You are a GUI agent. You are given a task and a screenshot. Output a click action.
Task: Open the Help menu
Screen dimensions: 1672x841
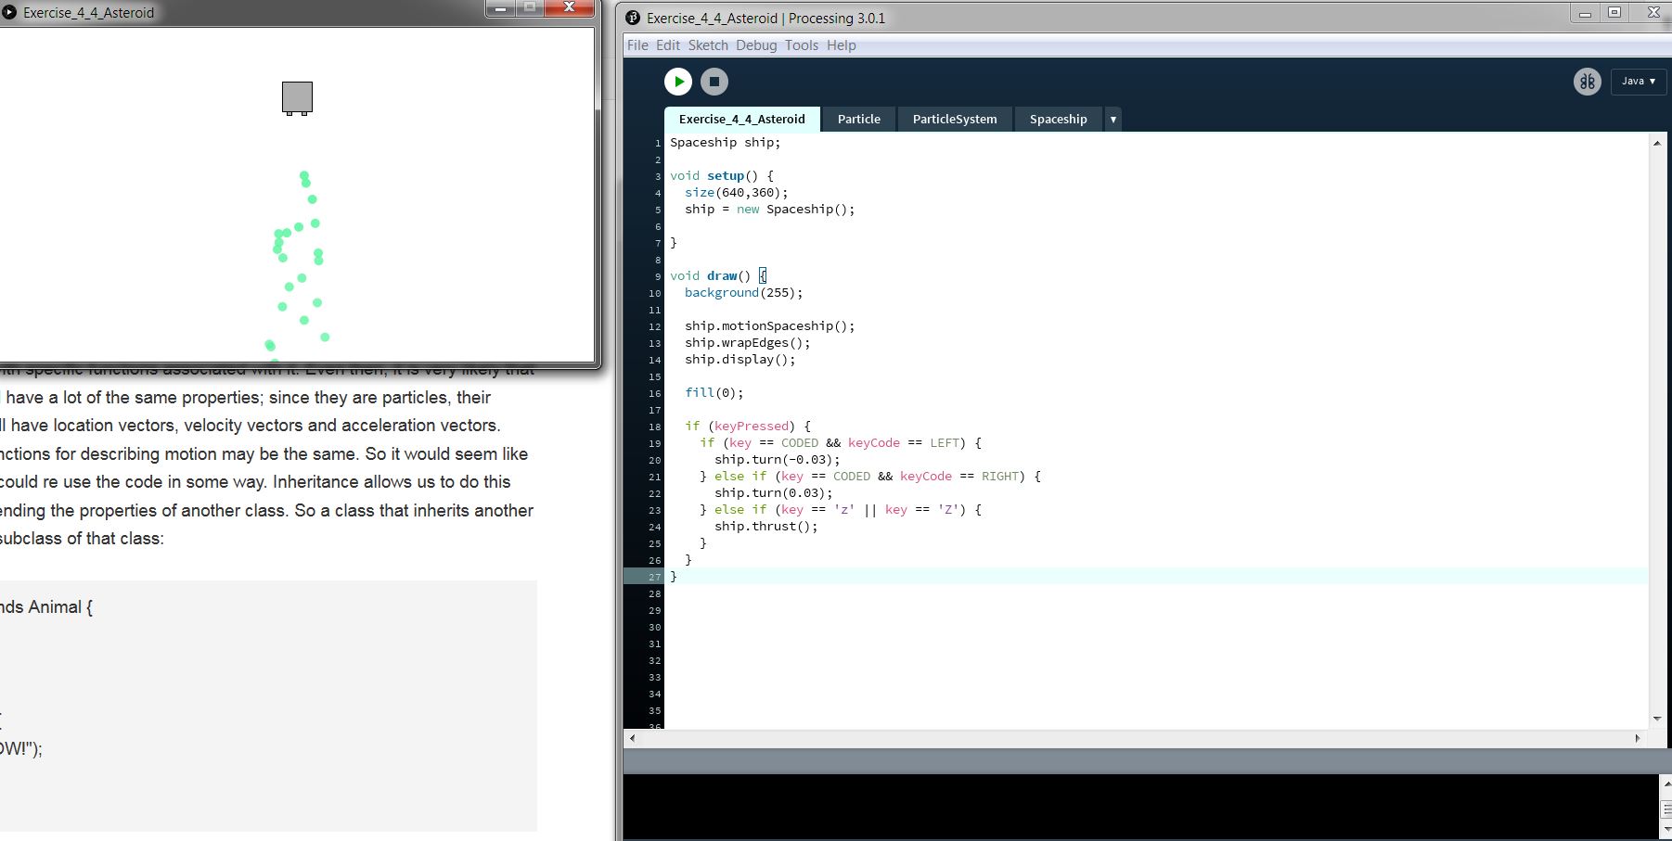[842, 45]
